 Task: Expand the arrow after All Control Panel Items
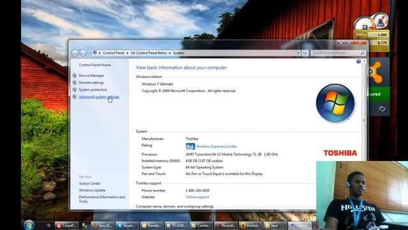[x=170, y=53]
